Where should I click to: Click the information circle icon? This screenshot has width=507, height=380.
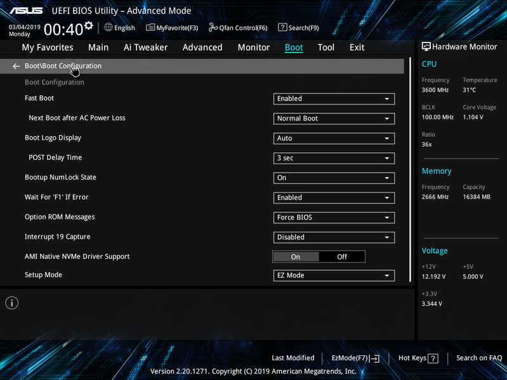[12, 303]
